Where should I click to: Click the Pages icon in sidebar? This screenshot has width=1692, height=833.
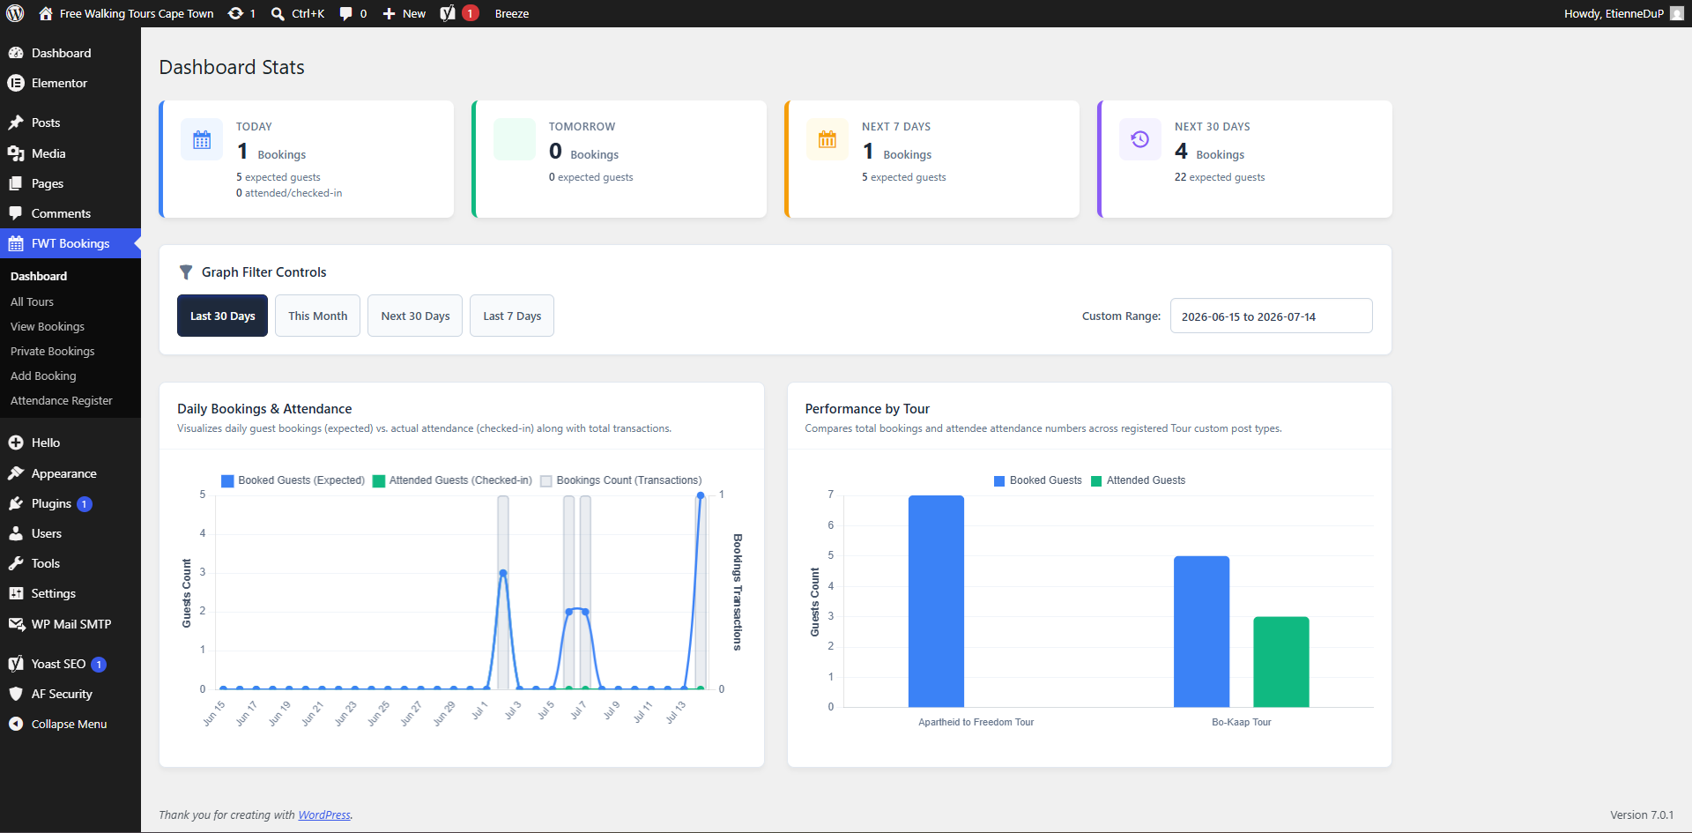pos(16,183)
